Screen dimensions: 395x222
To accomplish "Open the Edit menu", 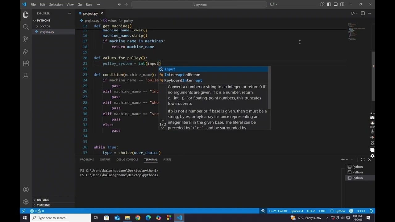I will coord(42,4).
